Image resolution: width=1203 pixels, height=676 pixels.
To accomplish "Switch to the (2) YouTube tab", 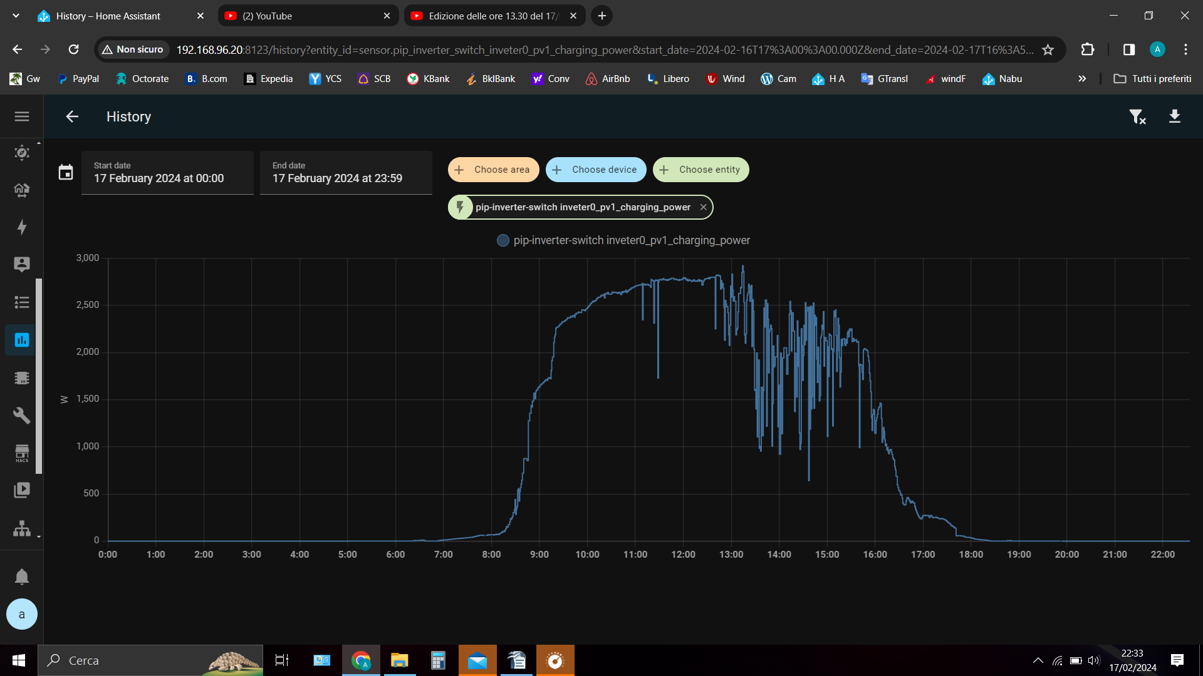I will click(308, 16).
